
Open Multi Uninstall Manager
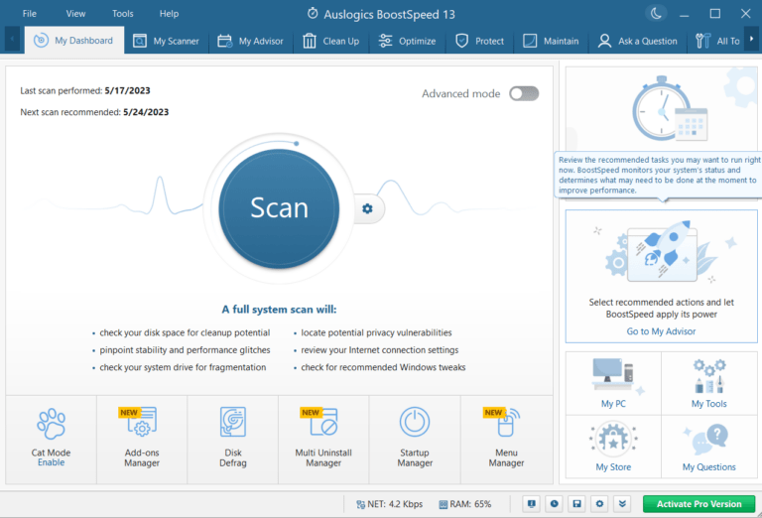tap(323, 437)
